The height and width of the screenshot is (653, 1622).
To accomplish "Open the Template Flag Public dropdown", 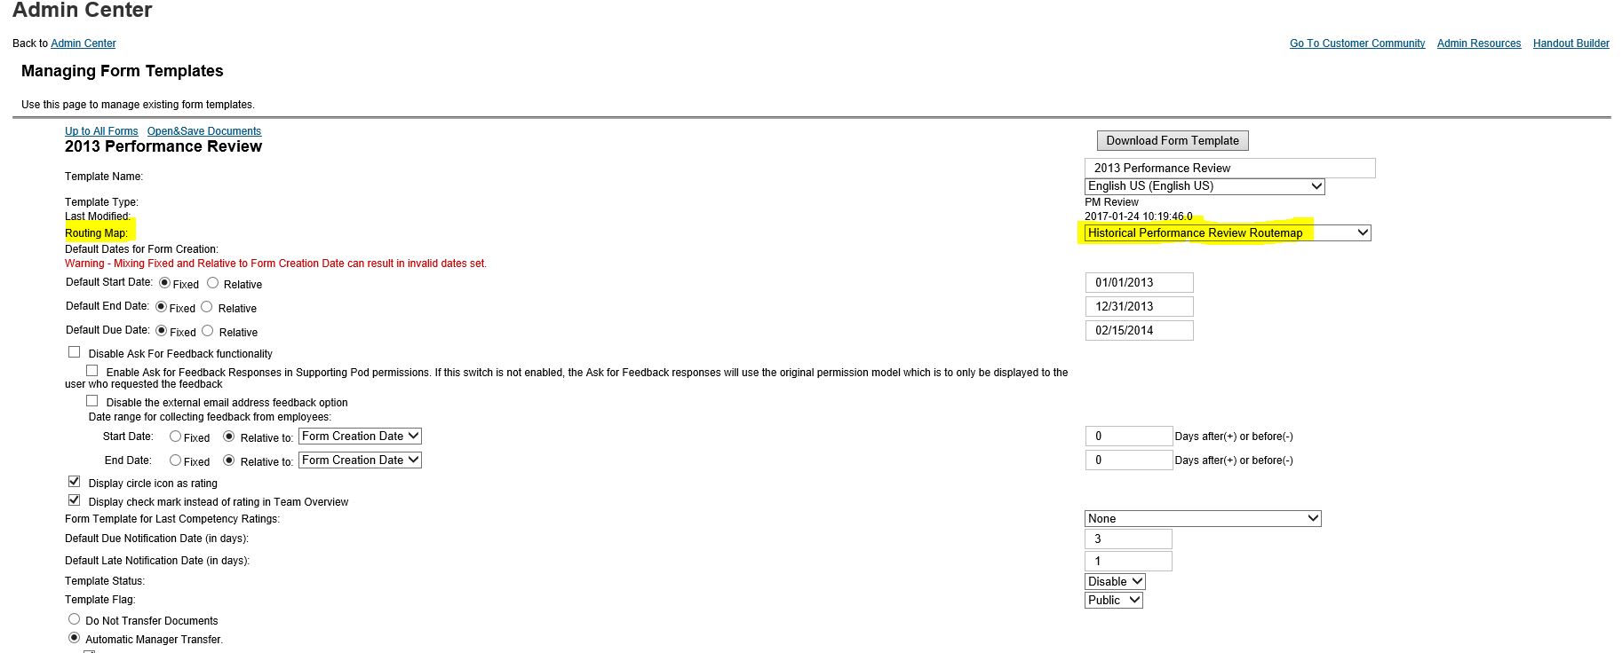I will click(1113, 600).
